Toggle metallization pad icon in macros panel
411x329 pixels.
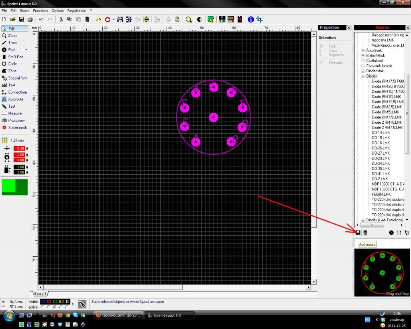(x=391, y=233)
